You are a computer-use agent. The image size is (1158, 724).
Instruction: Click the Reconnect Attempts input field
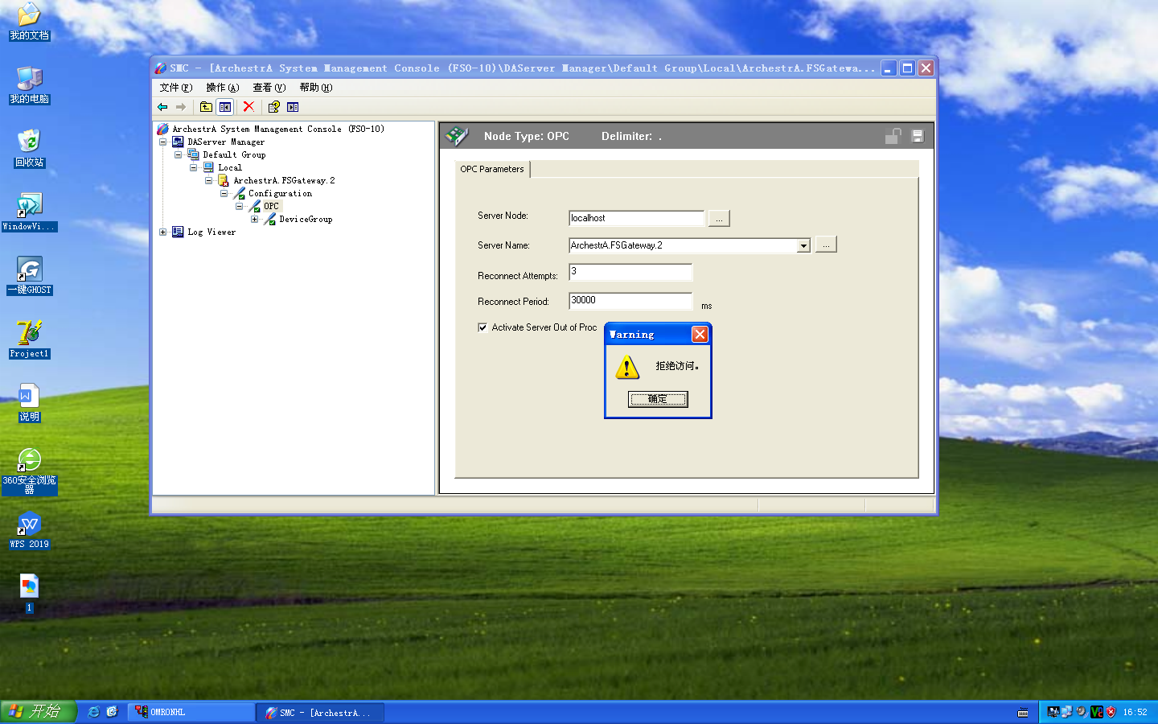(x=630, y=272)
